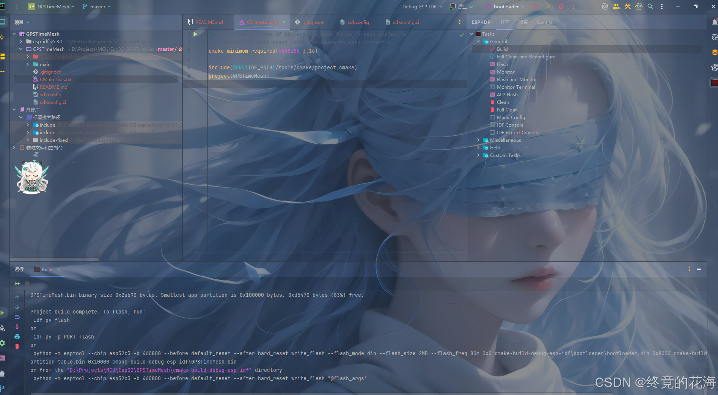Open the Commit tool window icon
This screenshot has width=718, height=395.
[x=2, y=37]
